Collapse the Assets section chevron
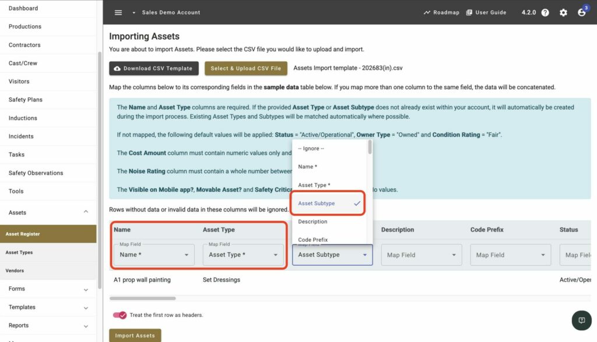Viewport: 597px width, 342px height. [86, 212]
